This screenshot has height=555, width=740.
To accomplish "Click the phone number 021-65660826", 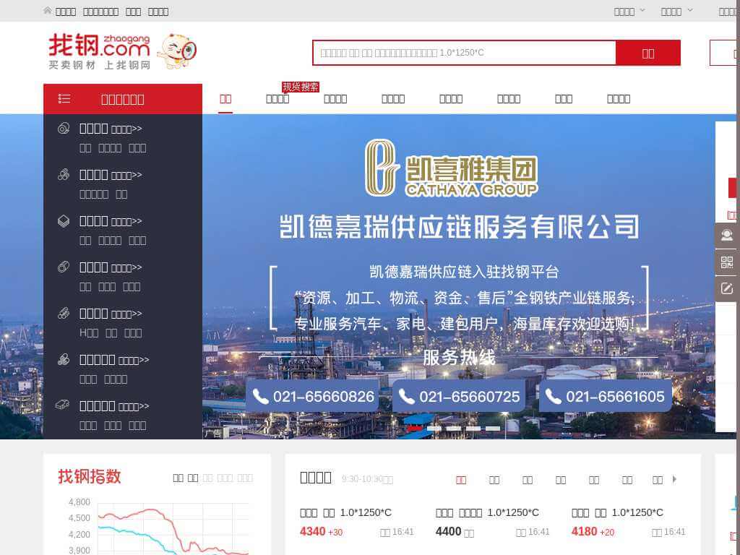I will click(324, 397).
